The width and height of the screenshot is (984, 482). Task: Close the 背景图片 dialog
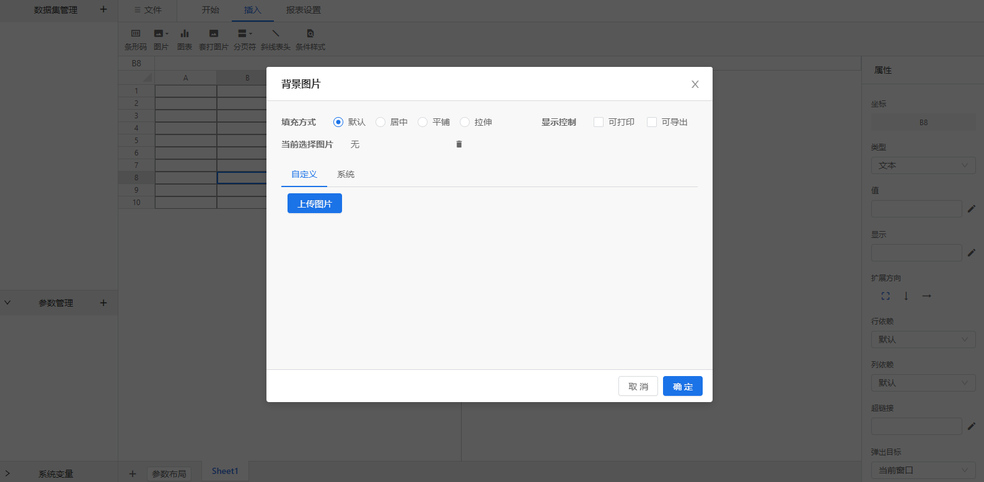click(695, 84)
